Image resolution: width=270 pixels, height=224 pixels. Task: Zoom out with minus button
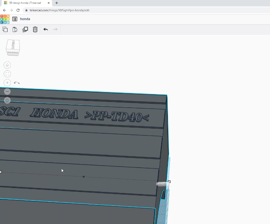(x=7, y=91)
